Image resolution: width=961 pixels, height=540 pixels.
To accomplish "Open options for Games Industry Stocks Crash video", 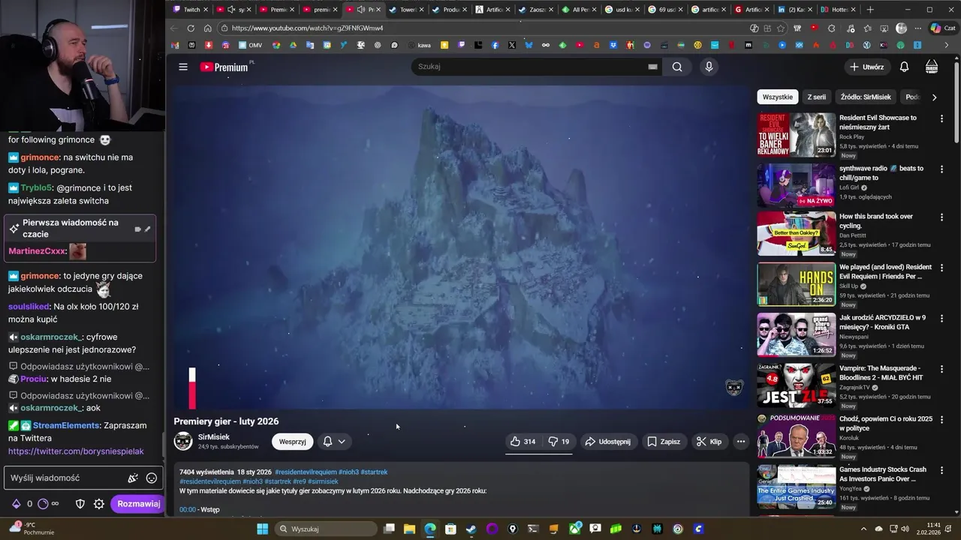I will [x=941, y=470].
